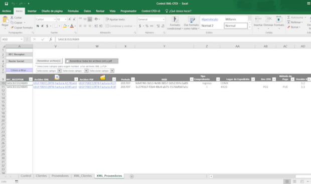Click Copiar formato paintbrush
This screenshot has width=311, height=184.
coord(22,27)
